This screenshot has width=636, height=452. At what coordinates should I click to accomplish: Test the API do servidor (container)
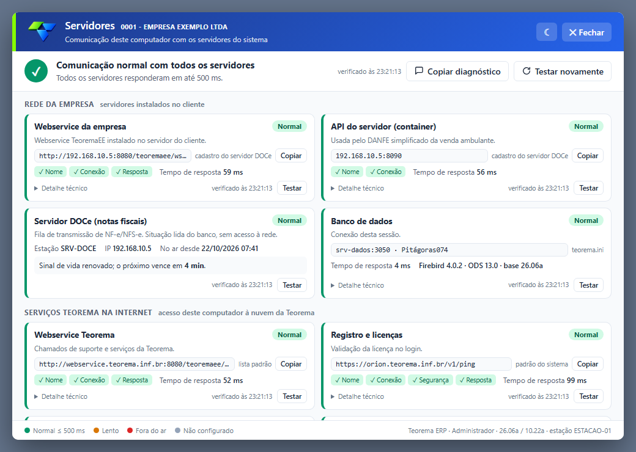tap(588, 188)
